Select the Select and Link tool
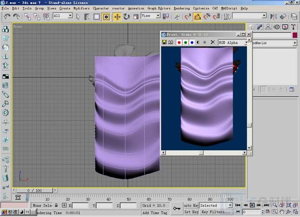 coord(27,17)
